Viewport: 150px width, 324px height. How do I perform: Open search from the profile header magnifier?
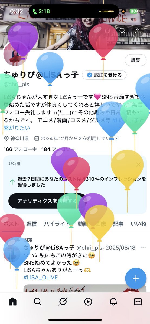(122, 31)
